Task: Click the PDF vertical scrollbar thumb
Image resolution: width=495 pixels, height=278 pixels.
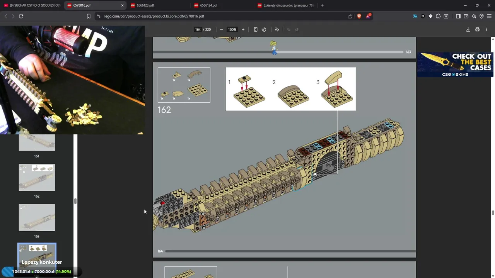Action: 493,213
